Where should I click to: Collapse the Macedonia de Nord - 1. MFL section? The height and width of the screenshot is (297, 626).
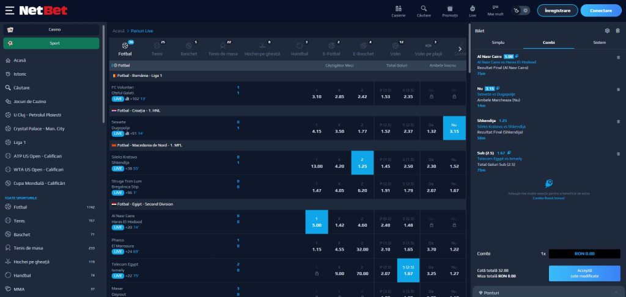click(x=287, y=145)
